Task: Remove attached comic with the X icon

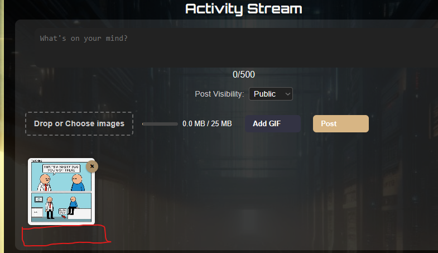Action: [92, 166]
